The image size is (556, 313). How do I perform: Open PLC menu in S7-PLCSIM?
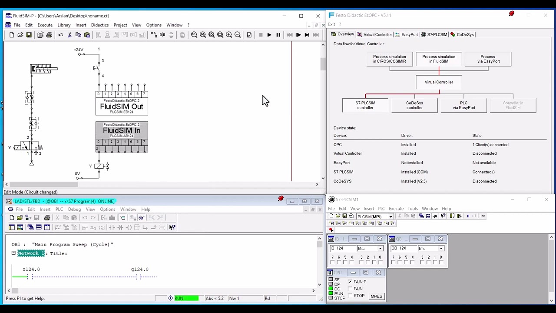click(x=381, y=209)
